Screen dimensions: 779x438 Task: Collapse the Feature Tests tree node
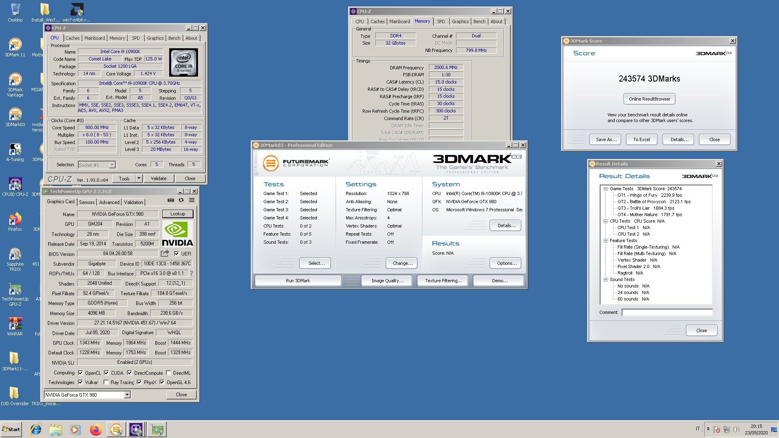(605, 240)
